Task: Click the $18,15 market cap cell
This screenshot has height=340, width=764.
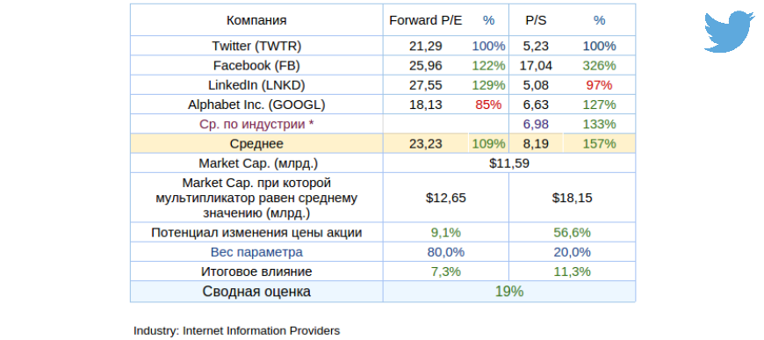Action: tap(573, 198)
